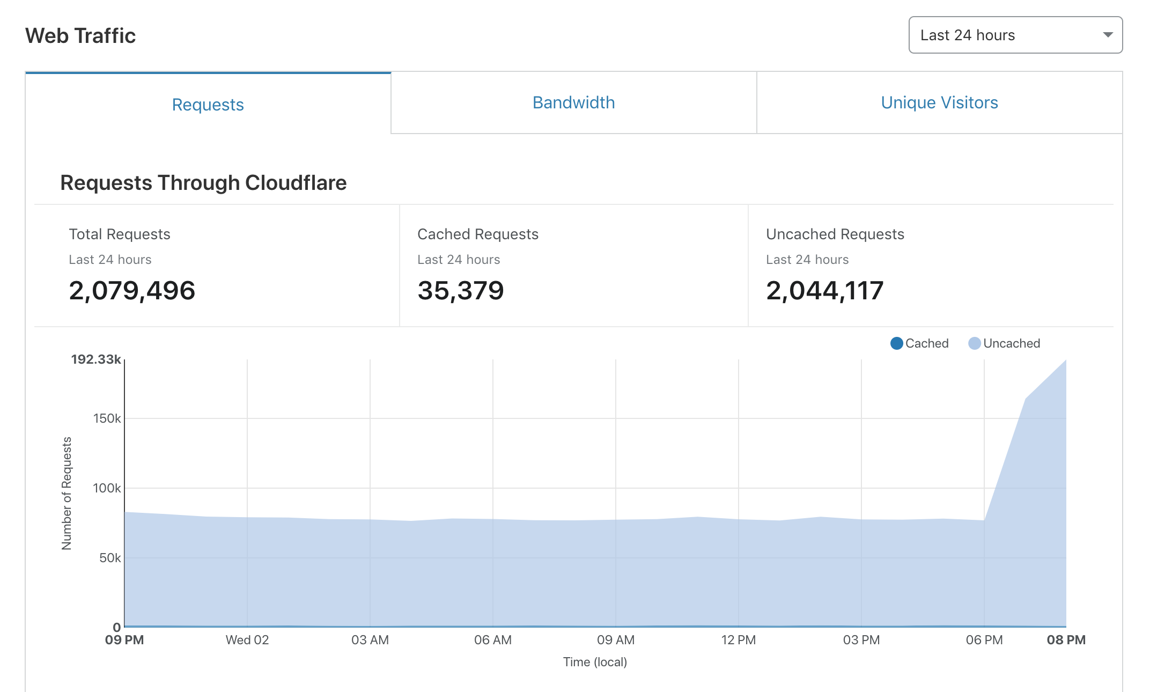Click the 08 PM x-axis label

click(1066, 640)
